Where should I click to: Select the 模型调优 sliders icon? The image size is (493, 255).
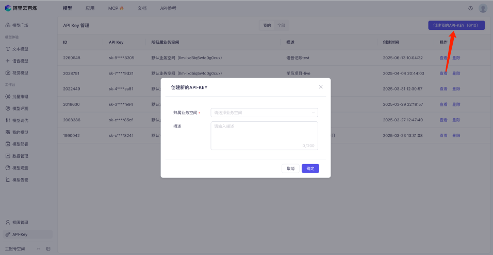point(8,120)
